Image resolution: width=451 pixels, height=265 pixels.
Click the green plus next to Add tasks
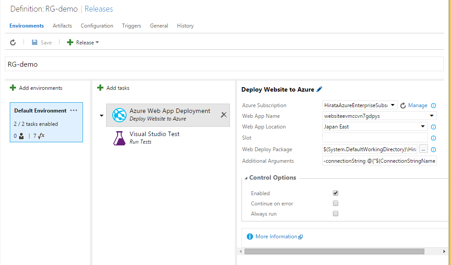[x=100, y=88]
